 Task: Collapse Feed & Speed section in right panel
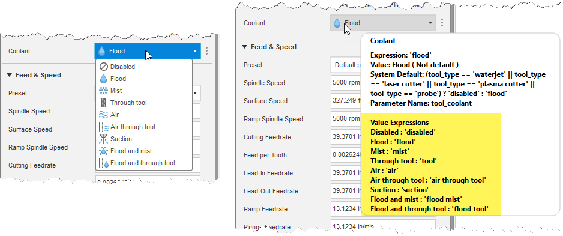tap(244, 47)
